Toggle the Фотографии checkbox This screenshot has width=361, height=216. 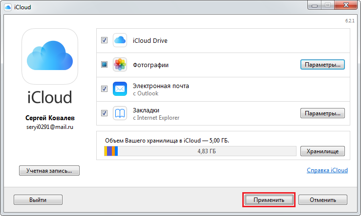tap(104, 65)
